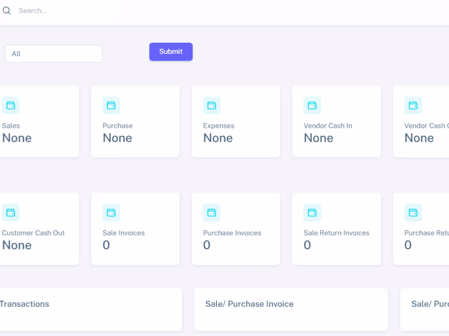Select the Expenses card wallet icon

point(212,105)
